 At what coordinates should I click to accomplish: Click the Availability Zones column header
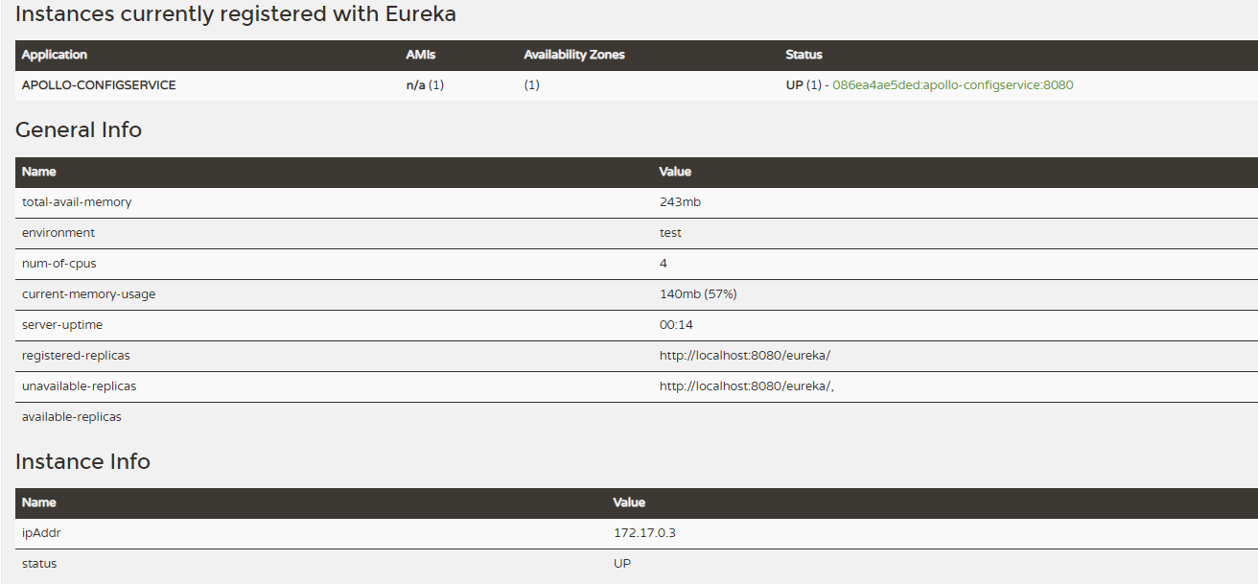(573, 55)
